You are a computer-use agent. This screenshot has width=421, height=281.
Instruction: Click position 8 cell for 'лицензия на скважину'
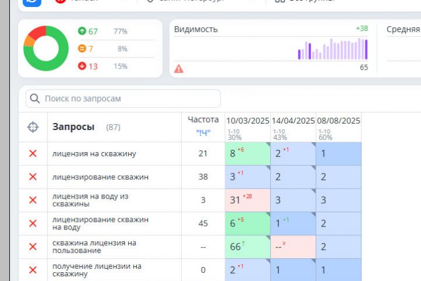tap(247, 153)
